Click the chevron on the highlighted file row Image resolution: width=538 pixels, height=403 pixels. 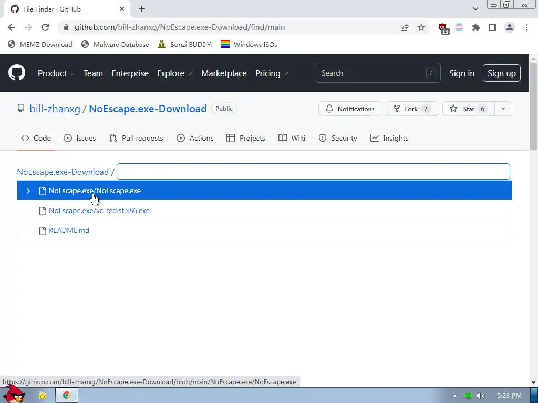pyautogui.click(x=28, y=190)
